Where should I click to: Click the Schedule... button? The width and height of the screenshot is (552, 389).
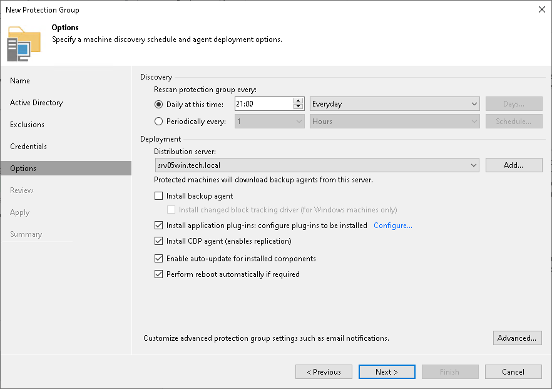(514, 122)
